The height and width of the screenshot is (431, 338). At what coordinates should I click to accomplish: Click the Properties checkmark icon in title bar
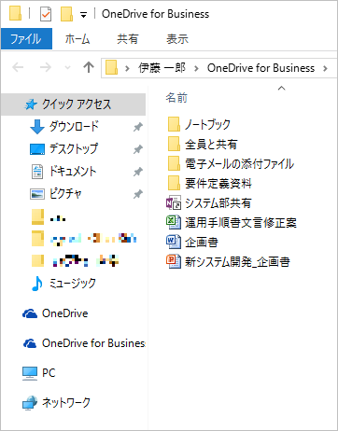[x=46, y=14]
